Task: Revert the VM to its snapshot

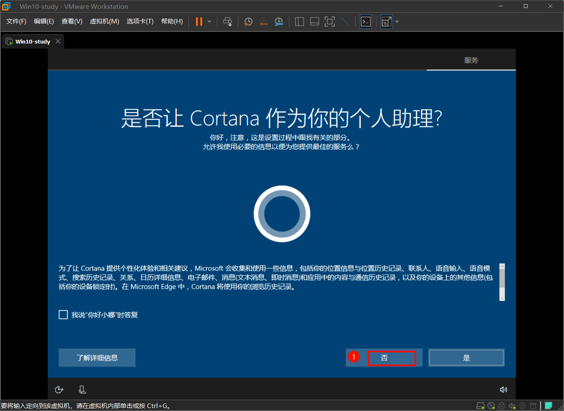Action: tap(263, 21)
